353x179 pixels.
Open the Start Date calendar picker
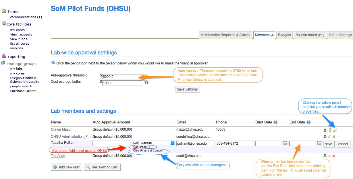pos(285,143)
